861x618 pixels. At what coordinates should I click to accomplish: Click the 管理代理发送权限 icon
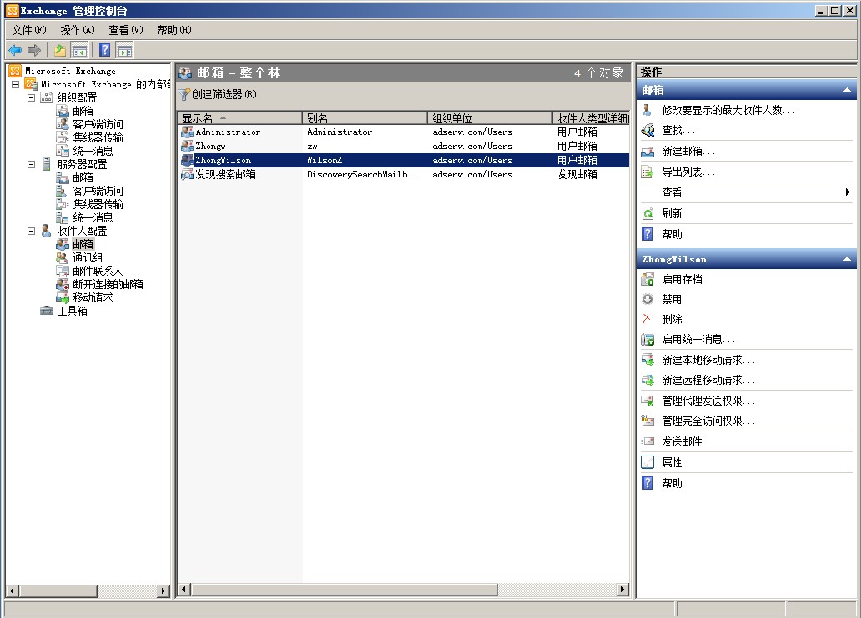[648, 401]
